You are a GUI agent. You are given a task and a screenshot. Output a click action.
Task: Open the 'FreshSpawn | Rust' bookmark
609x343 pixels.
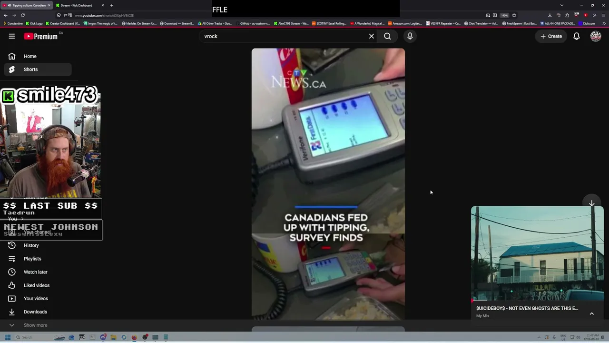coord(519,23)
